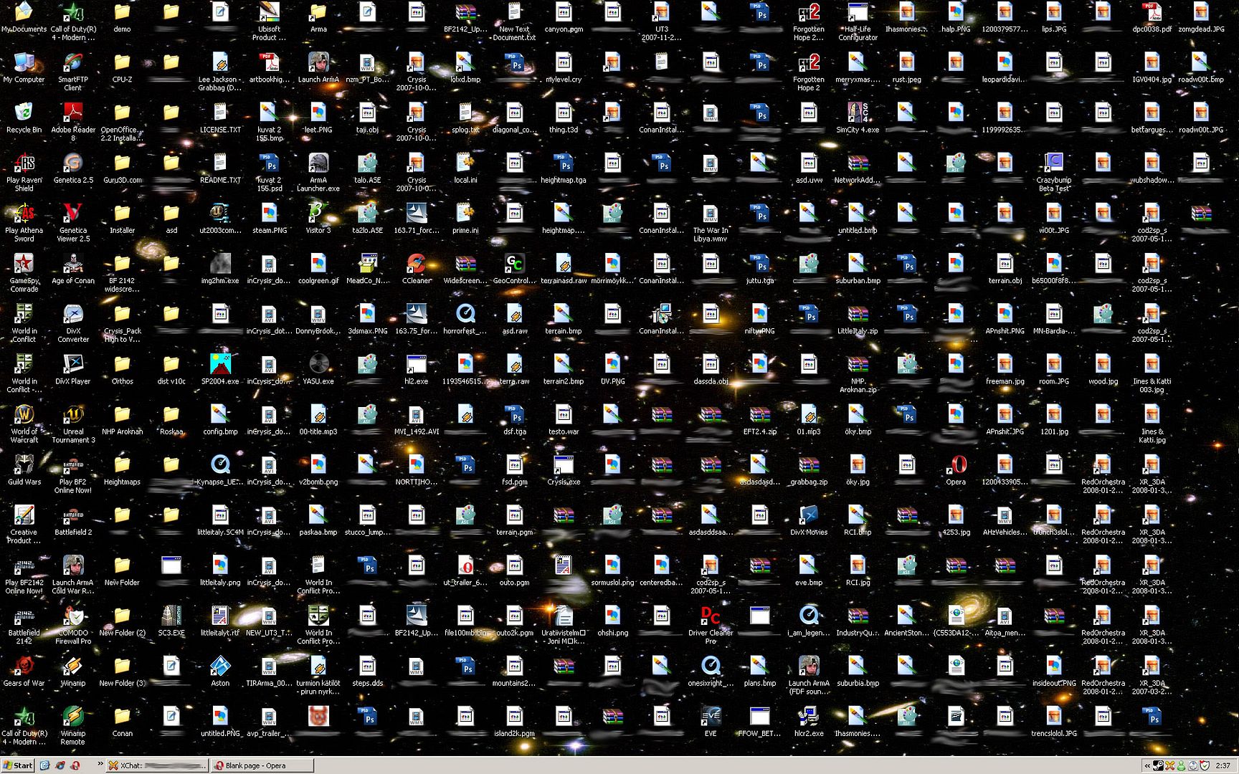
Task: Switch to the XChat taskbar window
Action: (x=157, y=765)
